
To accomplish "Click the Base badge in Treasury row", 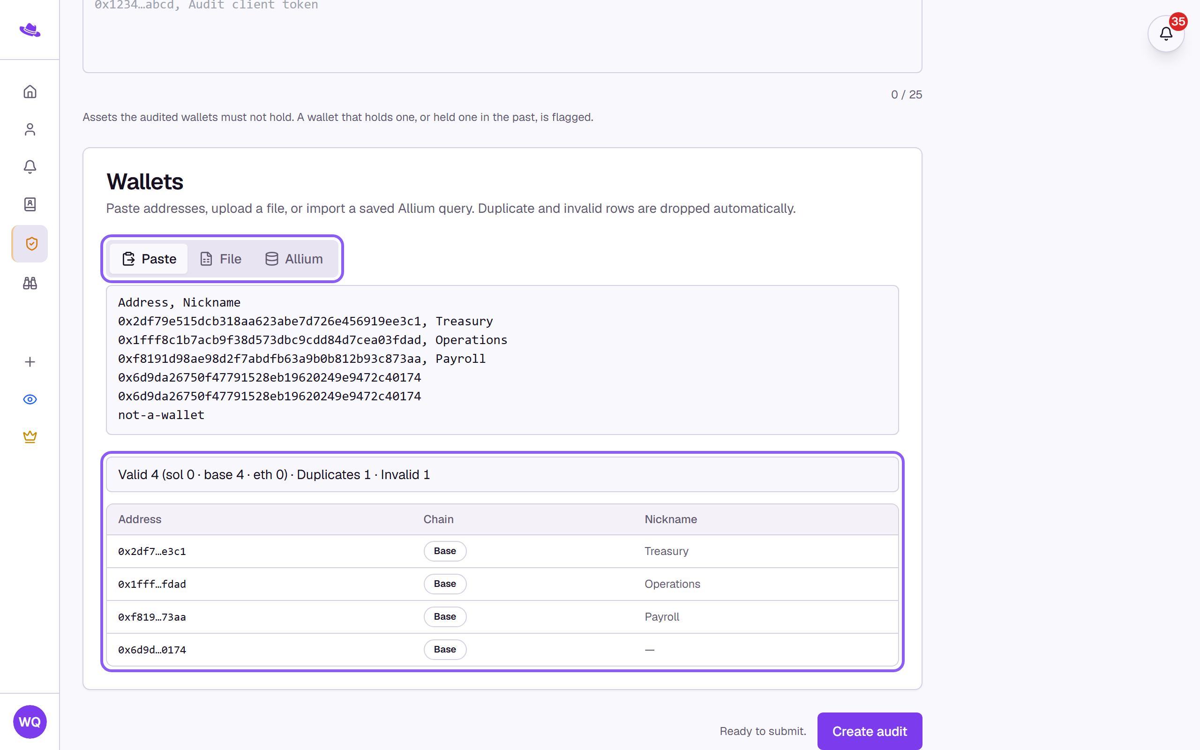I will [445, 551].
